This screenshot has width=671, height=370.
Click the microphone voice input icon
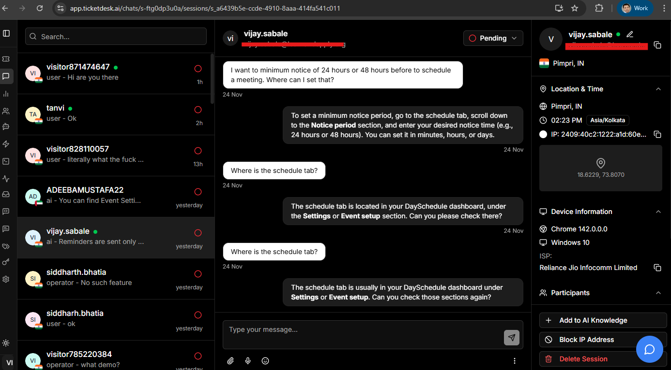pos(248,360)
